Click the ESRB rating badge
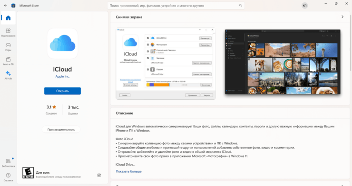The height and width of the screenshot is (186, 352). pyautogui.click(x=28, y=173)
